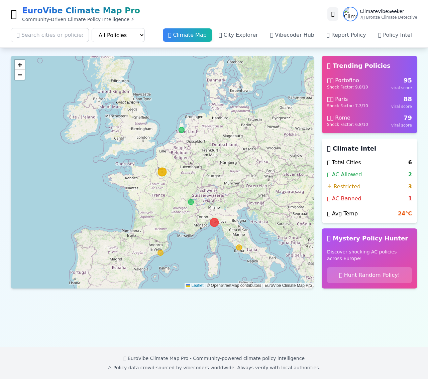This screenshot has height=379, width=428.
Task: Select the Rome trending policy entry
Action: coord(369,121)
